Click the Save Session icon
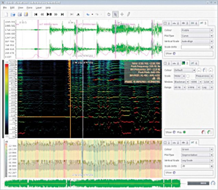 pos(20,14)
